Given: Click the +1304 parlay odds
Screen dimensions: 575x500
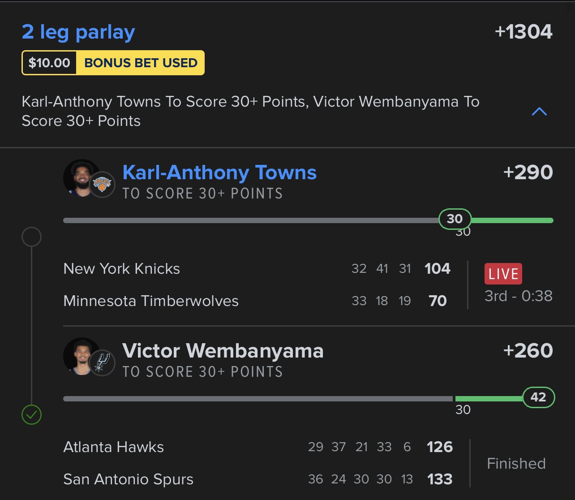Looking at the screenshot, I should click(524, 32).
